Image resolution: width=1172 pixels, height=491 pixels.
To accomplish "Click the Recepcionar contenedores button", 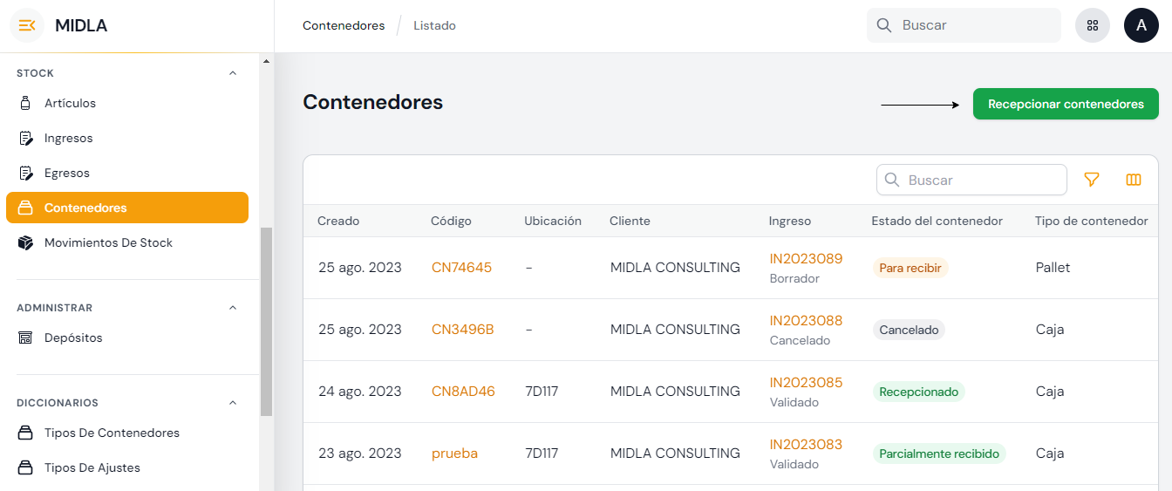I will (x=1066, y=104).
